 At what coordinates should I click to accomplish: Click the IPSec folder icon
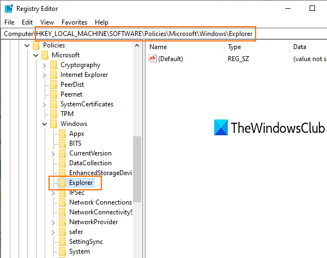tap(63, 193)
